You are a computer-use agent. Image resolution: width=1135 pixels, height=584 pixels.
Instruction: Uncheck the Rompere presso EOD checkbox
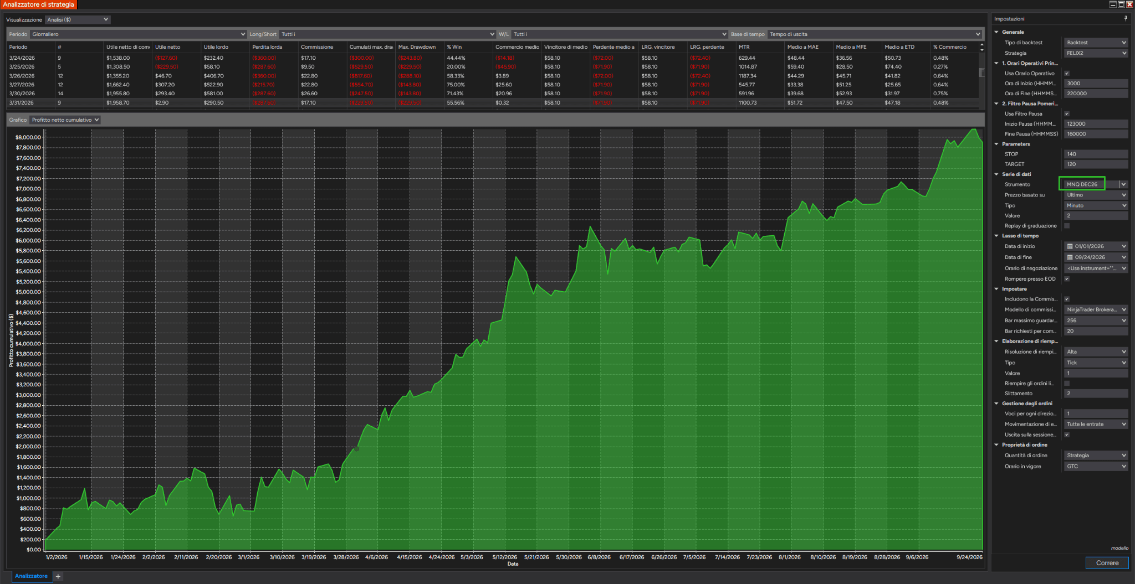1067,279
